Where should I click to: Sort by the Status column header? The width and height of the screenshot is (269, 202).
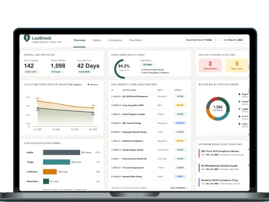click(178, 90)
